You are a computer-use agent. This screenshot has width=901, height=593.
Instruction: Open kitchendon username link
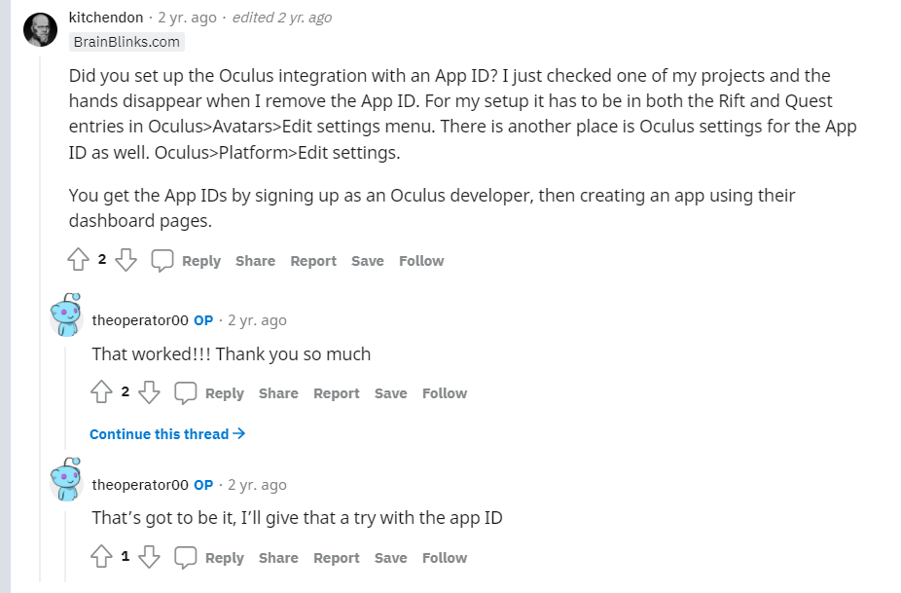tap(106, 18)
